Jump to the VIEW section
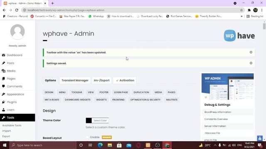This screenshot has width=266, height=149. [x=91, y=92]
